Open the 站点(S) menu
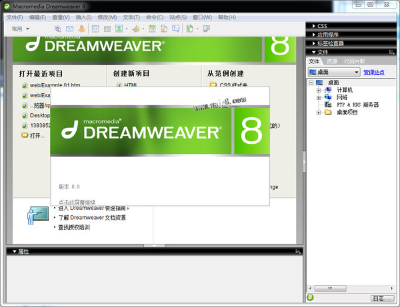This screenshot has height=307, width=400. [x=178, y=17]
